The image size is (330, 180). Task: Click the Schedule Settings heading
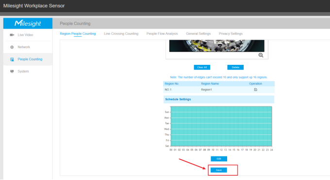[x=178, y=99]
